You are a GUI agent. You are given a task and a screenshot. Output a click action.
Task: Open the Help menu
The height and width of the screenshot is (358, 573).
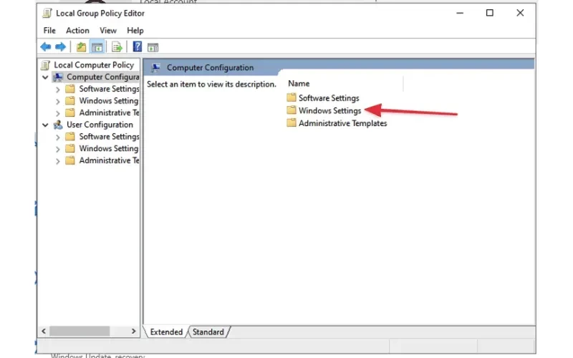[135, 30]
